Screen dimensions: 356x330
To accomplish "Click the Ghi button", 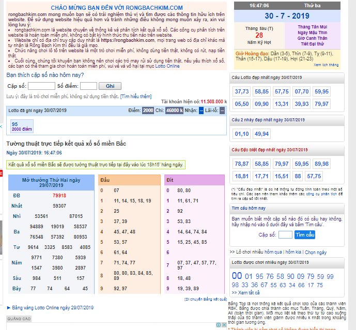I will pyautogui.click(x=110, y=86).
